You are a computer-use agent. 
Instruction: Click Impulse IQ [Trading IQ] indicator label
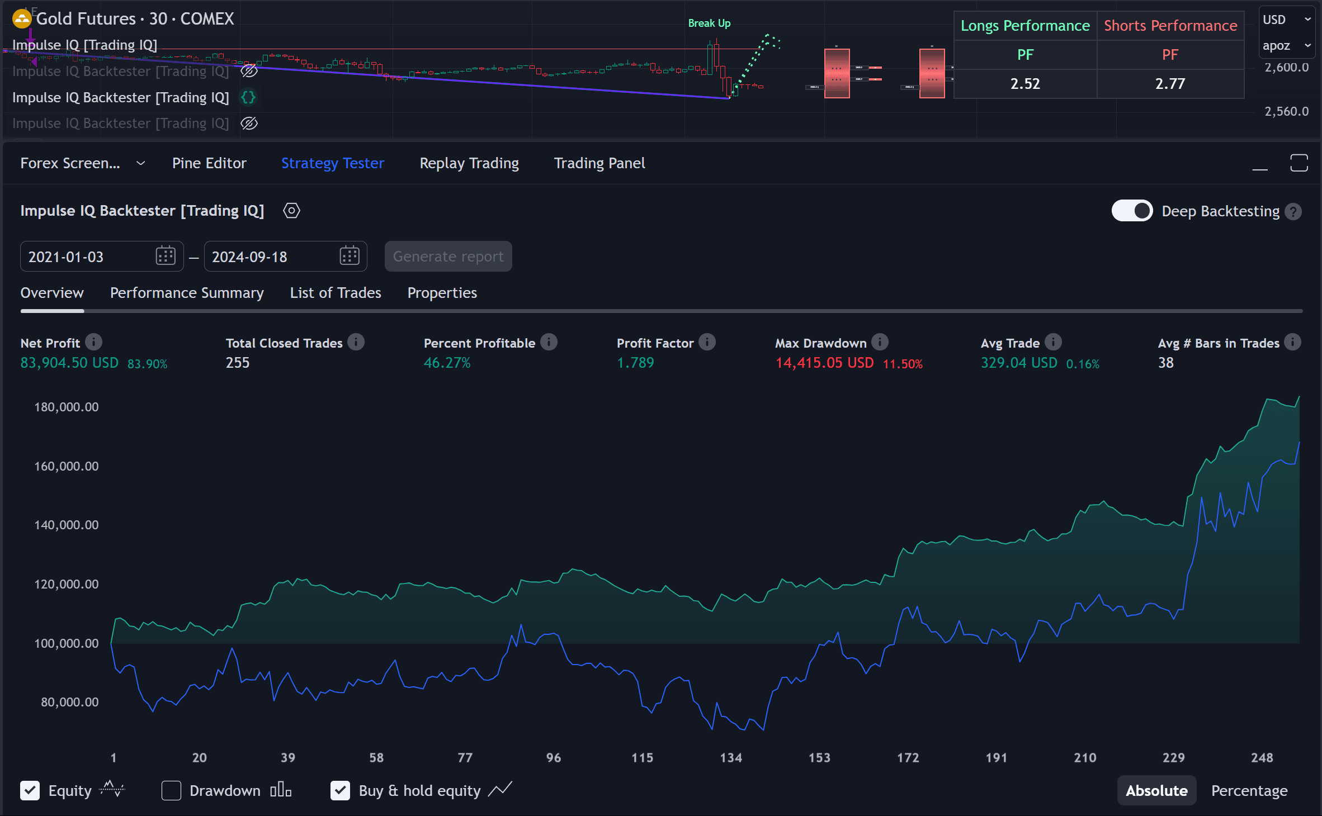pyautogui.click(x=84, y=45)
